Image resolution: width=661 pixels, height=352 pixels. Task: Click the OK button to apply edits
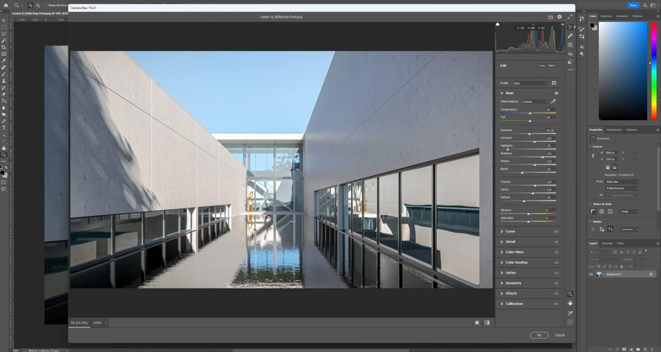539,335
